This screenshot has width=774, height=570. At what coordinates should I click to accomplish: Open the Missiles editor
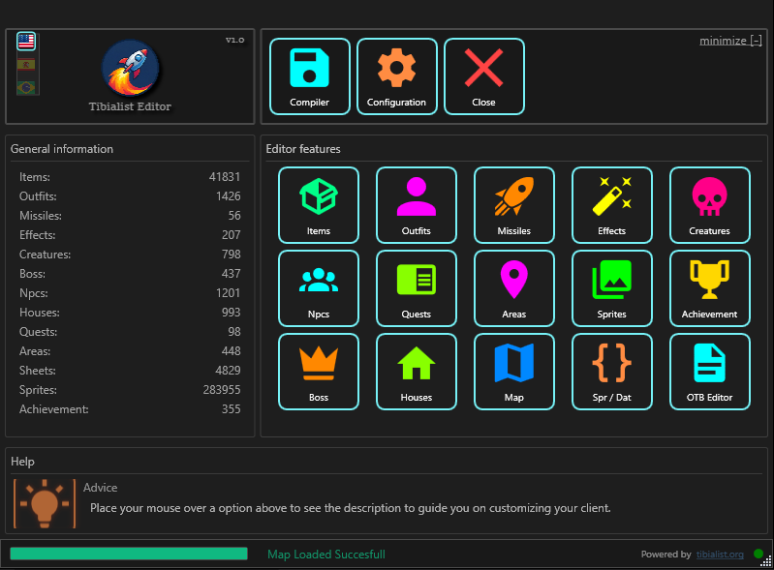(513, 205)
